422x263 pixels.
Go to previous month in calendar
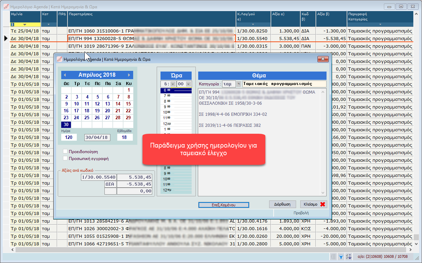[65, 75]
